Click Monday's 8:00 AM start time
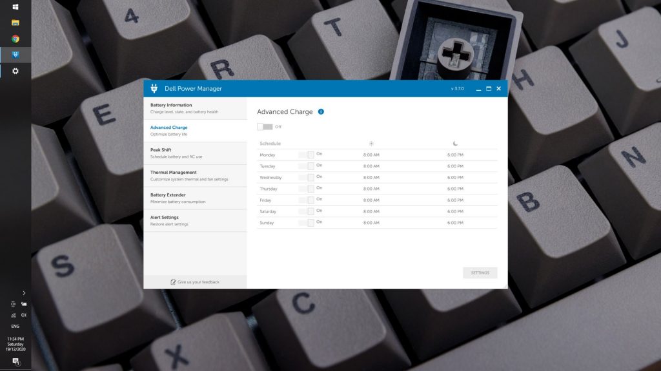661x371 pixels. [x=371, y=155]
